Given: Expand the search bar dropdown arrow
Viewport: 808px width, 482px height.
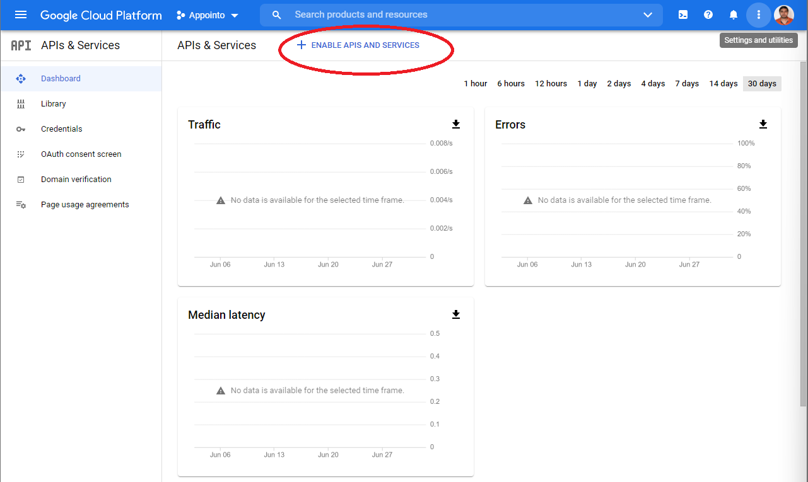Looking at the screenshot, I should 648,15.
